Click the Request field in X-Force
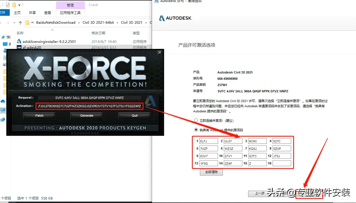Image resolution: width=356 pixels, height=203 pixels. pos(89,98)
